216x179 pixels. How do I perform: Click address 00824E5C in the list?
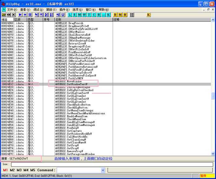7,131
